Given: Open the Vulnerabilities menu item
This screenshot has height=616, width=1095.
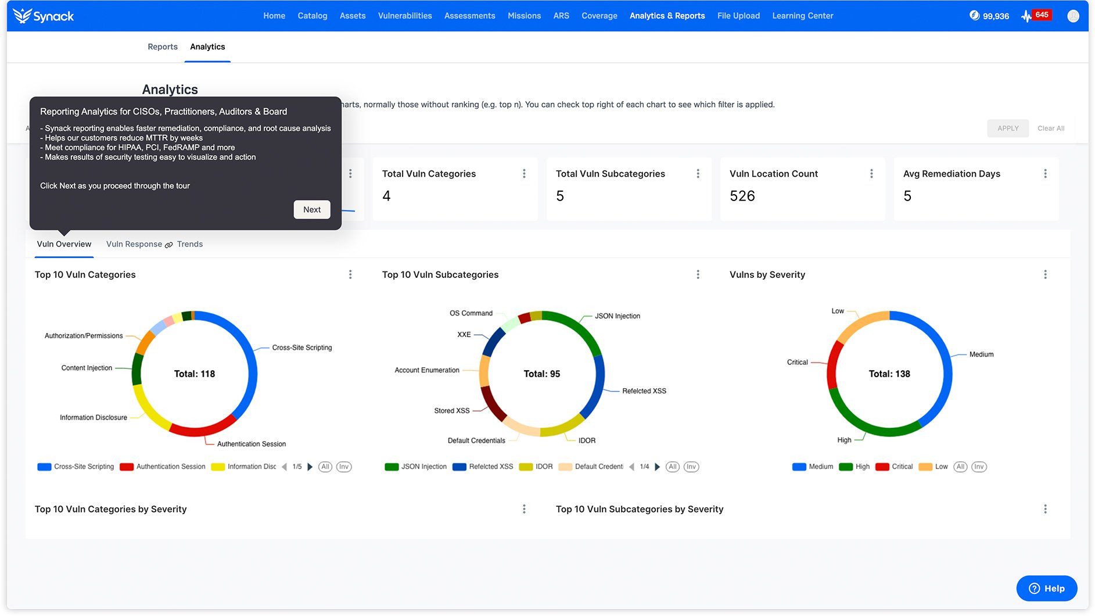Looking at the screenshot, I should click(x=404, y=16).
